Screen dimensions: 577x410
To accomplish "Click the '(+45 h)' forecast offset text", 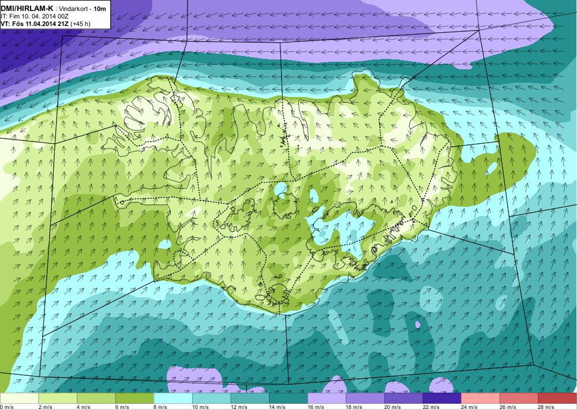I will [x=80, y=24].
